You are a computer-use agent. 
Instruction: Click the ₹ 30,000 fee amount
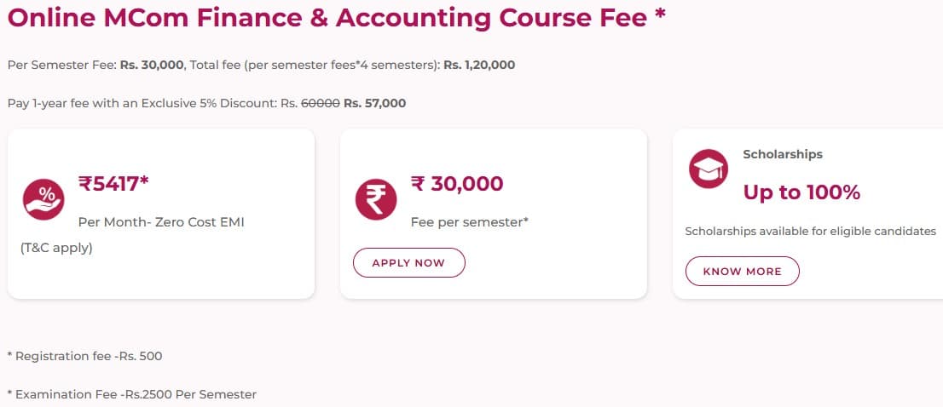click(457, 183)
